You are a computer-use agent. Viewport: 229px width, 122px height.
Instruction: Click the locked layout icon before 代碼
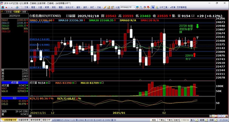(112, 7)
